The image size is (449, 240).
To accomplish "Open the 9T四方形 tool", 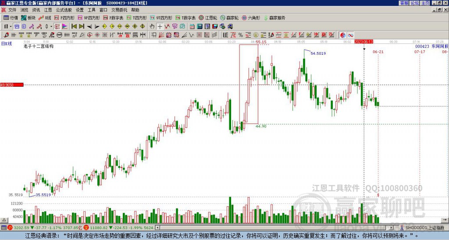I will click(x=161, y=18).
